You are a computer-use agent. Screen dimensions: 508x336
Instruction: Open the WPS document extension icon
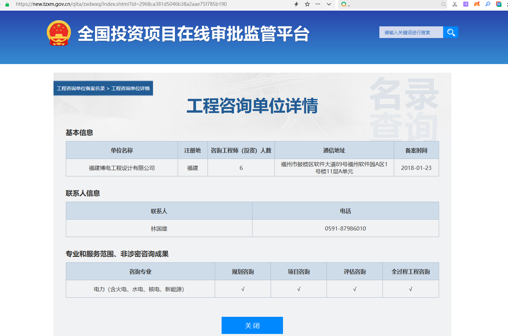click(x=499, y=4)
